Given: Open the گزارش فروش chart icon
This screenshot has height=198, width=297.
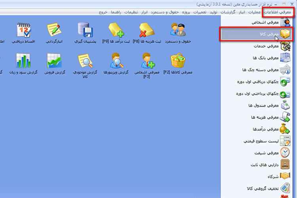Looking at the screenshot, I should (54, 61).
